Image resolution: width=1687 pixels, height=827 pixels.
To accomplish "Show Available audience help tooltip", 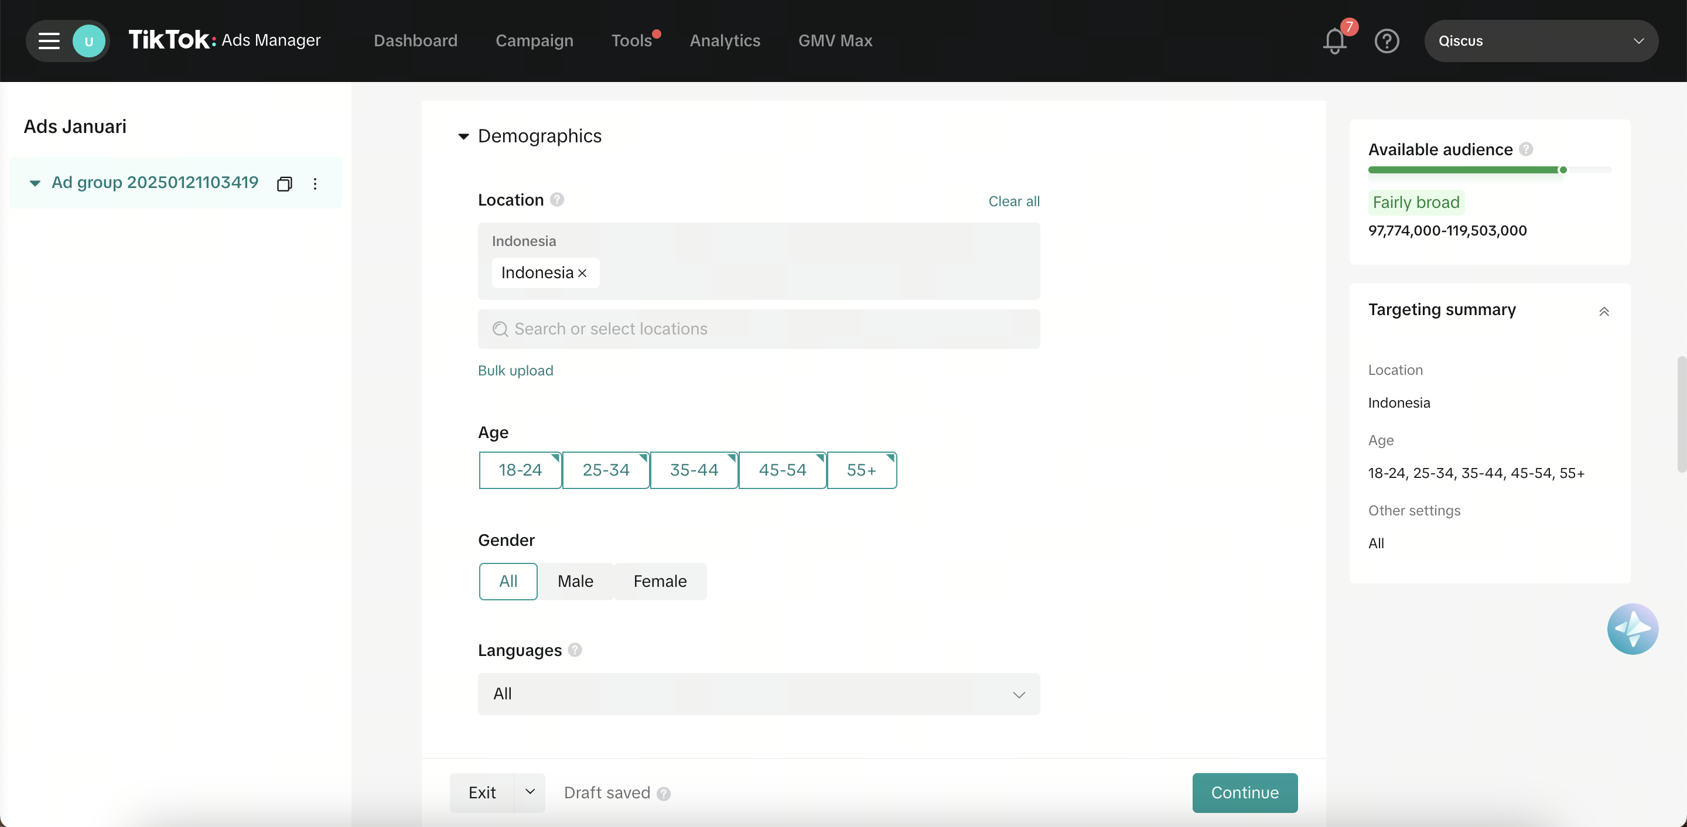I will [1526, 149].
